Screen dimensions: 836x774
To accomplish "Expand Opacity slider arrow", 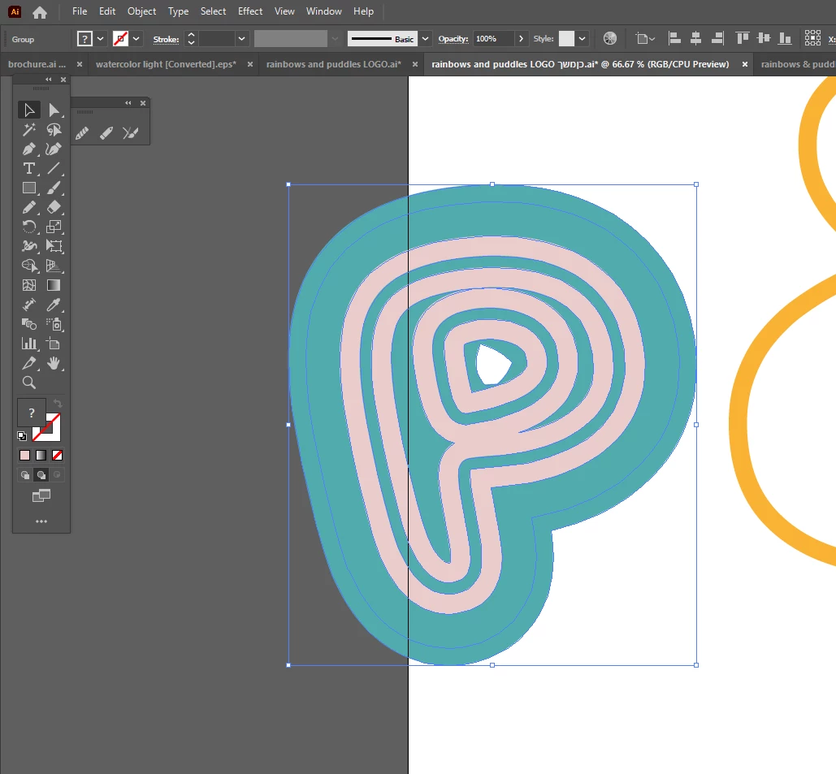I will [x=521, y=39].
